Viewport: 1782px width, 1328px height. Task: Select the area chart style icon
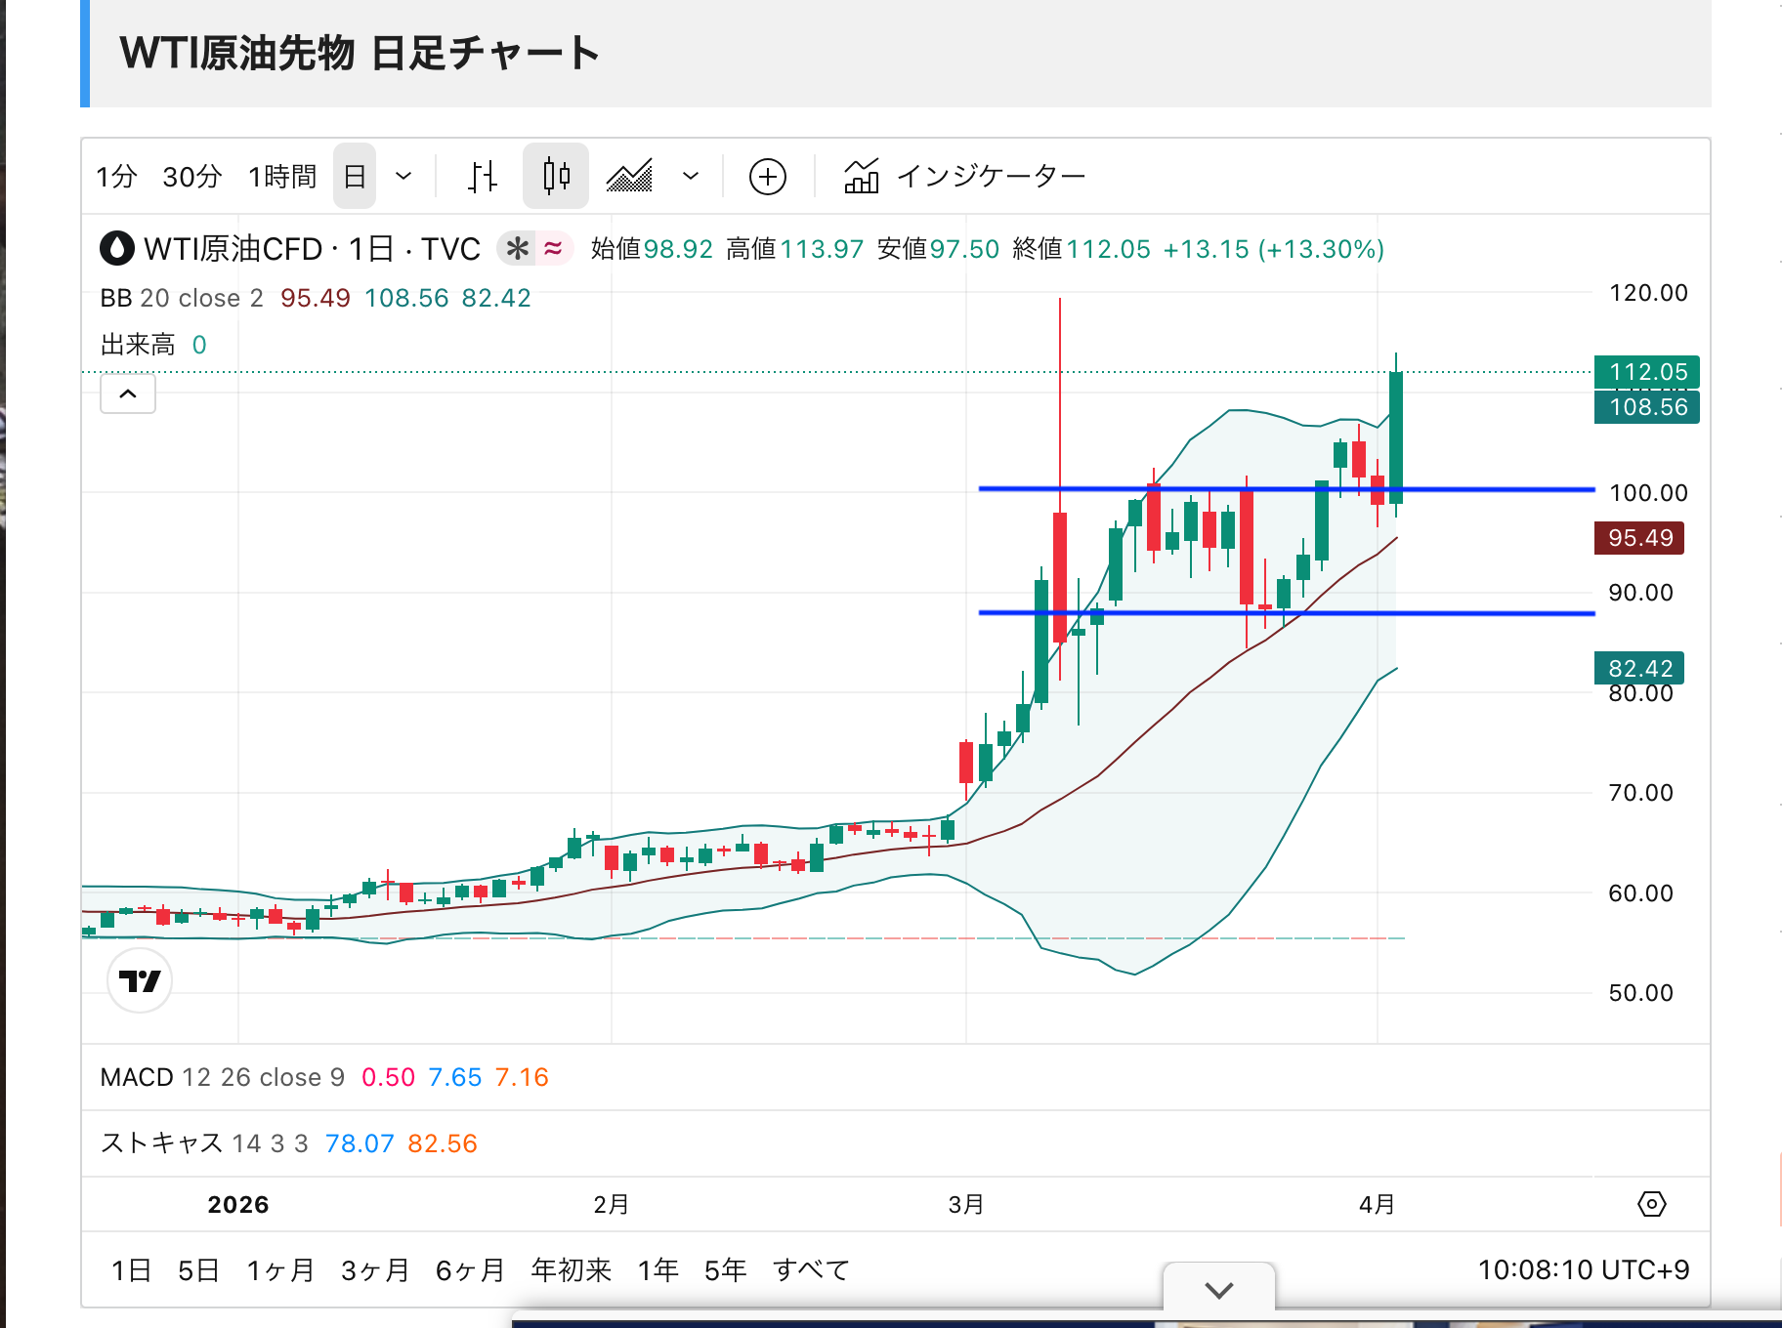coord(630,177)
